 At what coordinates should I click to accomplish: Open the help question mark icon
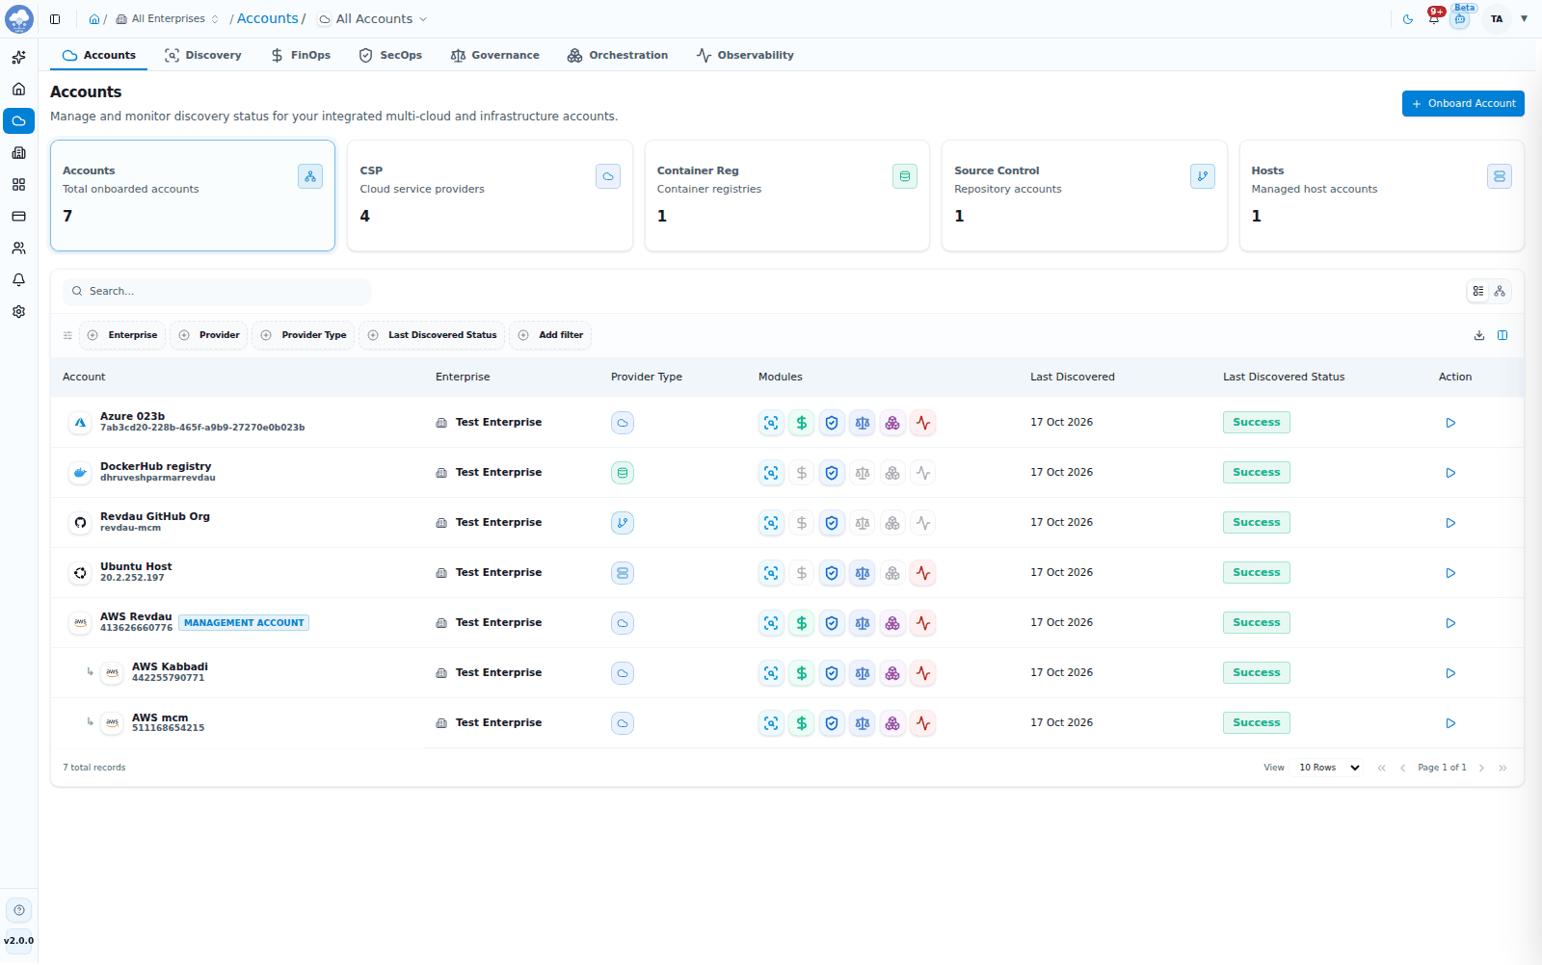[x=19, y=910]
